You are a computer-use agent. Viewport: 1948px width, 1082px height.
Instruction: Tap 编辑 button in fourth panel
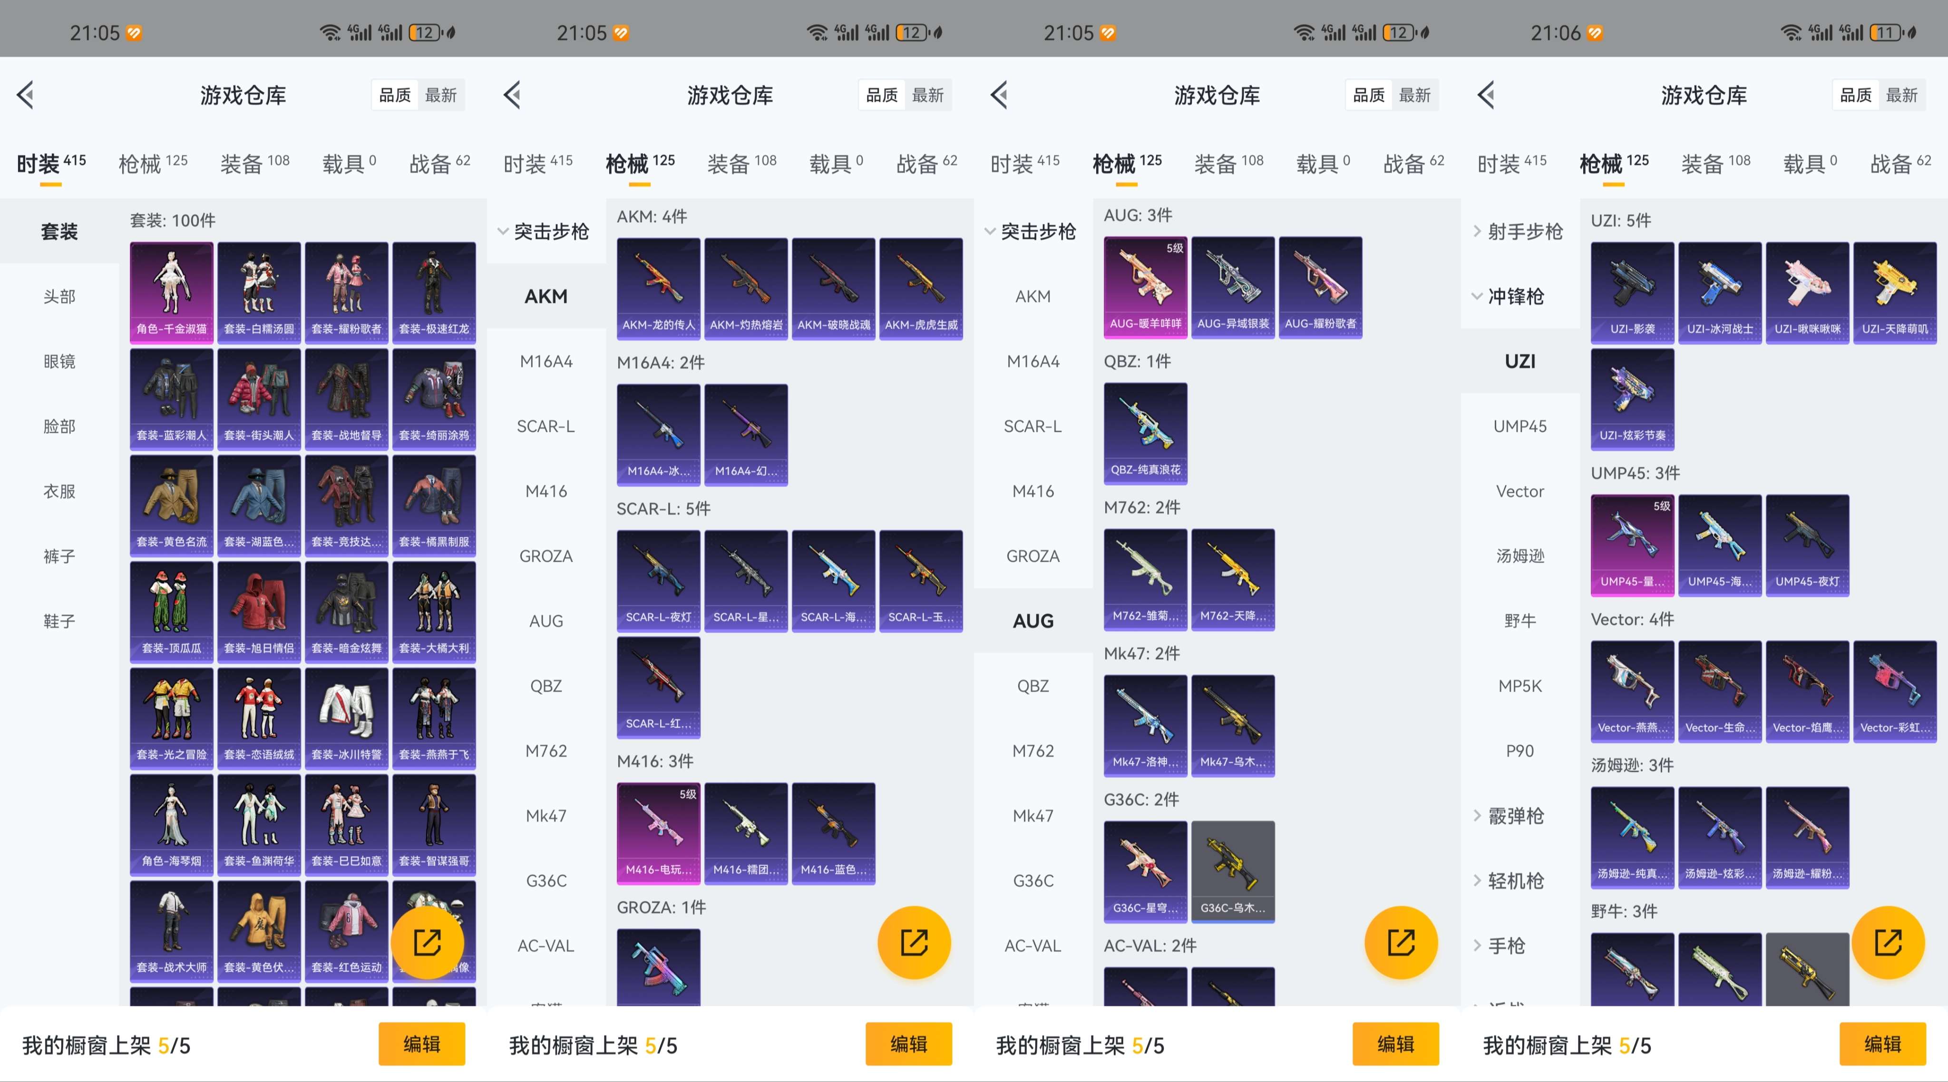(1883, 1044)
